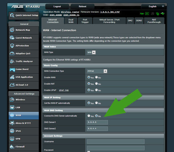174x152 pixels.
Task: Click the USB status icon in header
Action: tap(162, 13)
